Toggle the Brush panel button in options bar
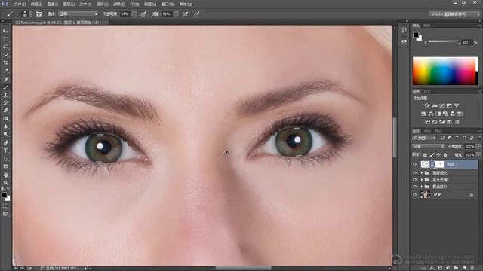 tap(38, 14)
